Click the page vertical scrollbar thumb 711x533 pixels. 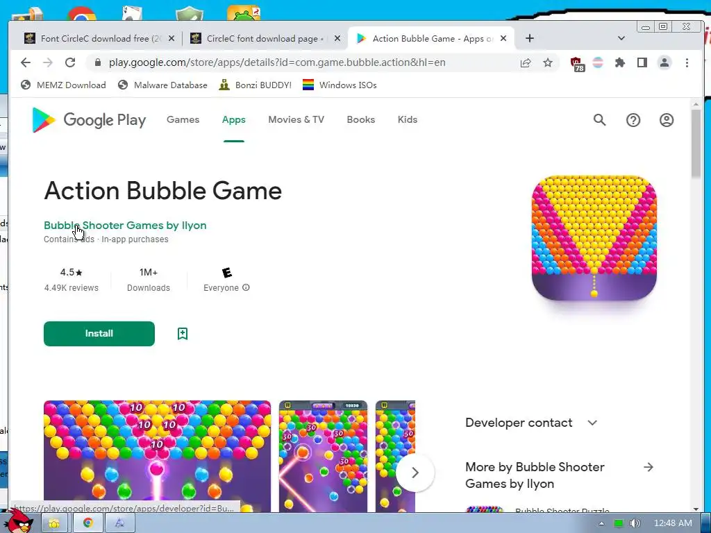pyautogui.click(x=696, y=143)
